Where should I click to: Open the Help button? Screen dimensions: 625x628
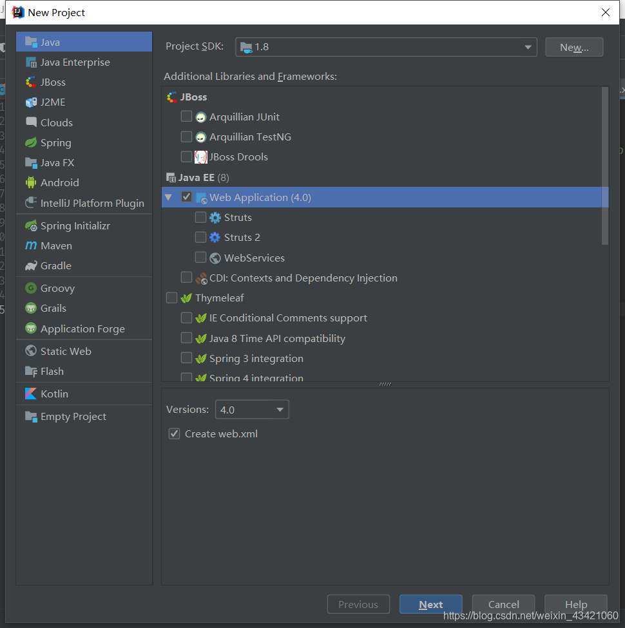pos(576,604)
